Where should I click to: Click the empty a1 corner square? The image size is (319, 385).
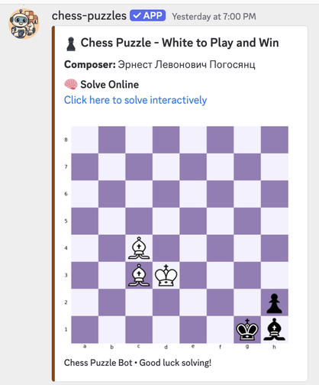click(85, 330)
